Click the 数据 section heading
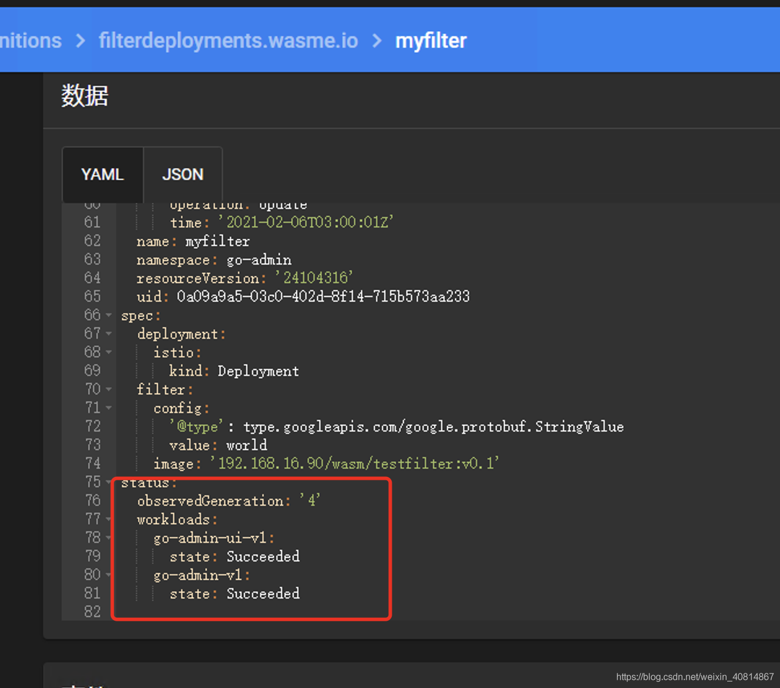Screen dimensions: 780x688 [85, 95]
